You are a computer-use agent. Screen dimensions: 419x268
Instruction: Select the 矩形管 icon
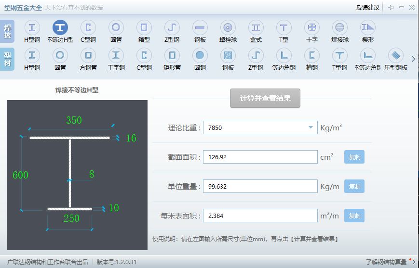172,55
